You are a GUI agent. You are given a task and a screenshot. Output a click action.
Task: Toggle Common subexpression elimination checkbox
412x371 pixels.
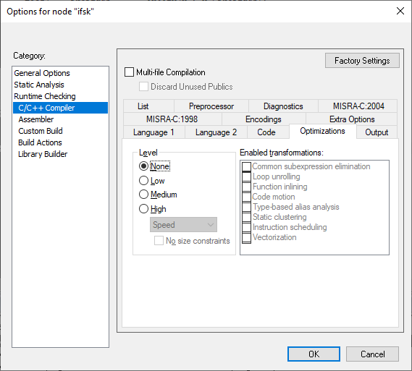[246, 166]
